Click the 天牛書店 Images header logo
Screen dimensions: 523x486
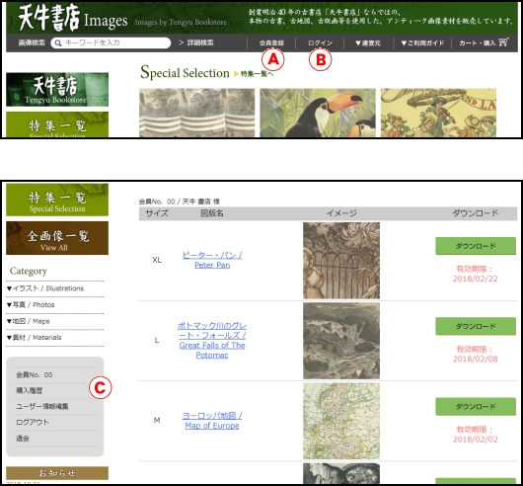click(x=73, y=18)
